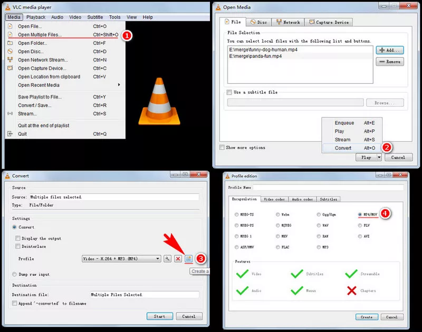Click the Quit exit icon in Media menu
This screenshot has width=422, height=332.
tap(10, 134)
